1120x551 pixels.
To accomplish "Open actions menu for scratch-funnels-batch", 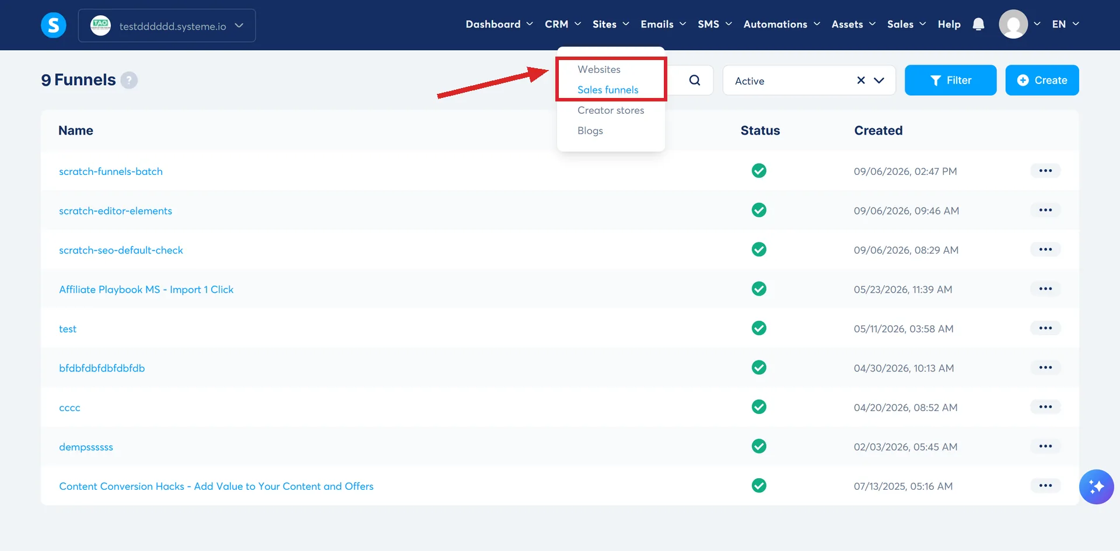I will (x=1045, y=171).
